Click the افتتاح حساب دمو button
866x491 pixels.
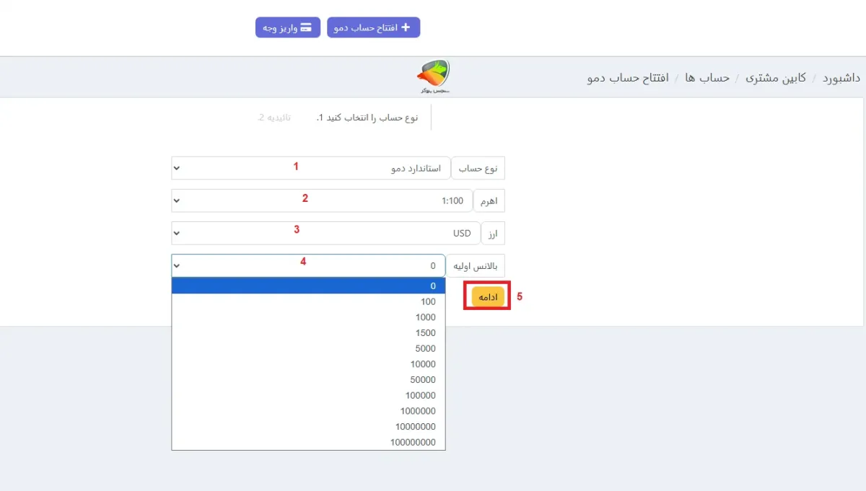(373, 27)
